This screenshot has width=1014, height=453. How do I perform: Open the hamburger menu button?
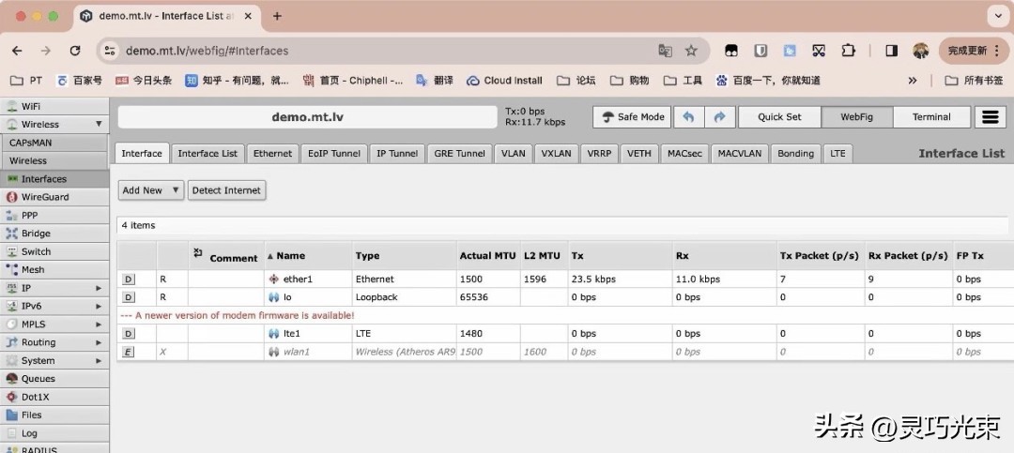coord(991,117)
